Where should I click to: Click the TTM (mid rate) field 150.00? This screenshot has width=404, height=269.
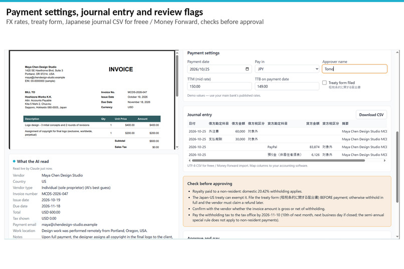pos(220,87)
